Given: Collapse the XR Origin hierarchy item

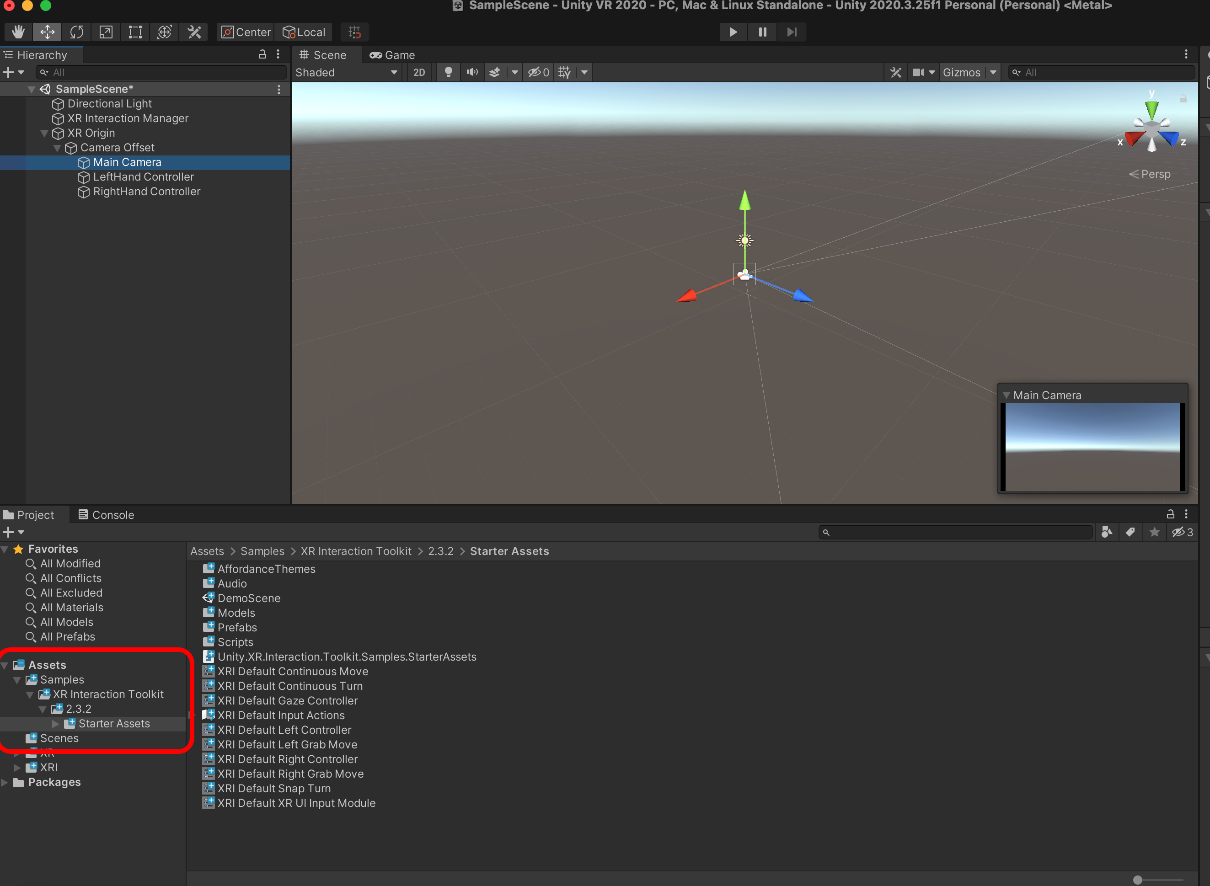Looking at the screenshot, I should click(44, 133).
